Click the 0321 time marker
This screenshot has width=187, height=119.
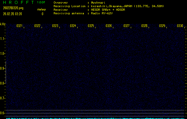click(x=19, y=26)
